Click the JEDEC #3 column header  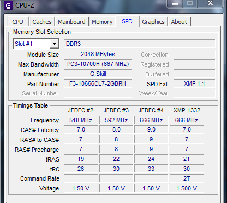116,110
